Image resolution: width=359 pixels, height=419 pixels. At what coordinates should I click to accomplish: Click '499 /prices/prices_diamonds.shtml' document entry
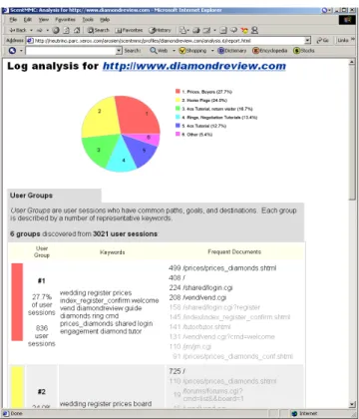point(222,268)
